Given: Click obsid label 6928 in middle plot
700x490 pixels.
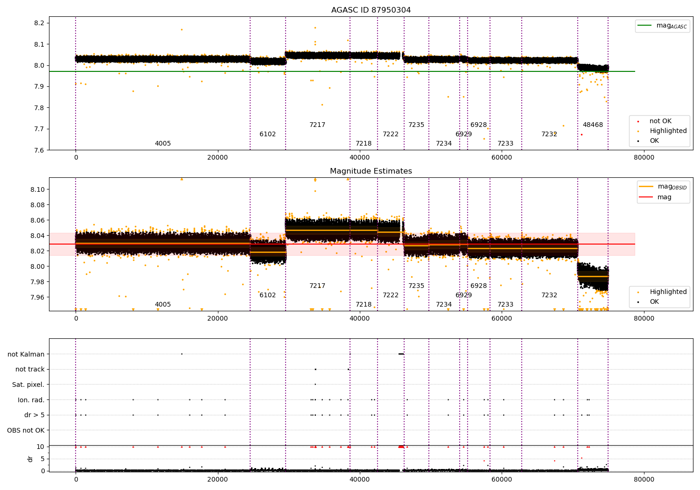Looking at the screenshot, I should (478, 286).
